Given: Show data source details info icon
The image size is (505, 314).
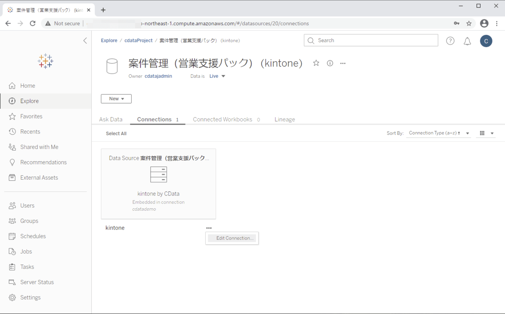Looking at the screenshot, I should [x=330, y=63].
